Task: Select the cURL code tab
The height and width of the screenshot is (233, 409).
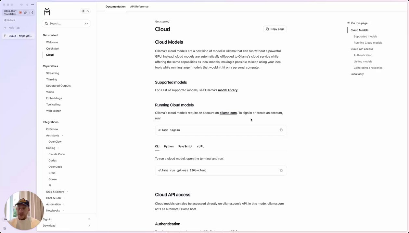Action: click(x=200, y=146)
